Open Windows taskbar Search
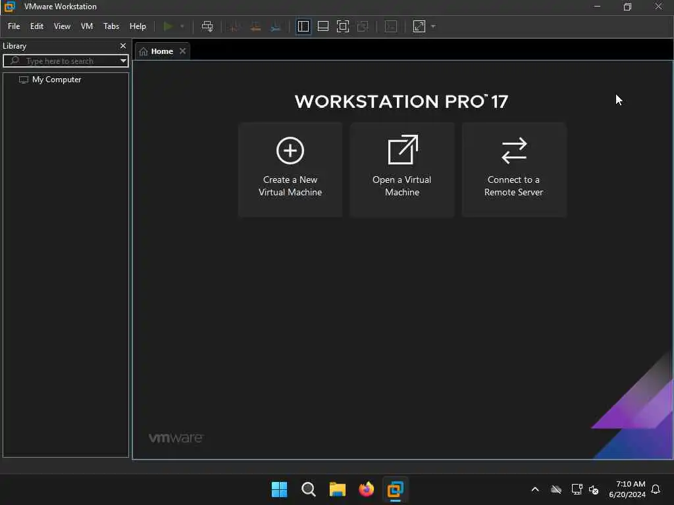The width and height of the screenshot is (674, 505). click(308, 489)
